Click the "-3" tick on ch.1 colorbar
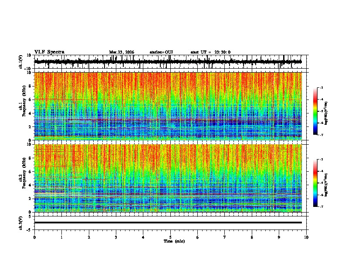The image size is (345, 266). click(321, 87)
